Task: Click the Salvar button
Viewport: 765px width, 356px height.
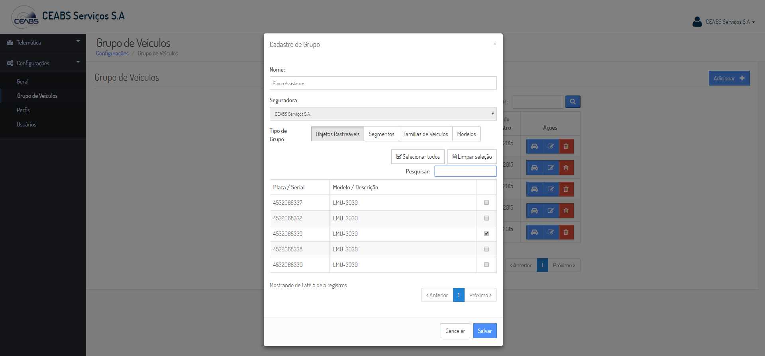Action: pos(485,331)
